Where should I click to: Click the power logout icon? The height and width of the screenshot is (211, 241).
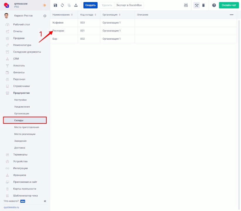tap(45, 16)
